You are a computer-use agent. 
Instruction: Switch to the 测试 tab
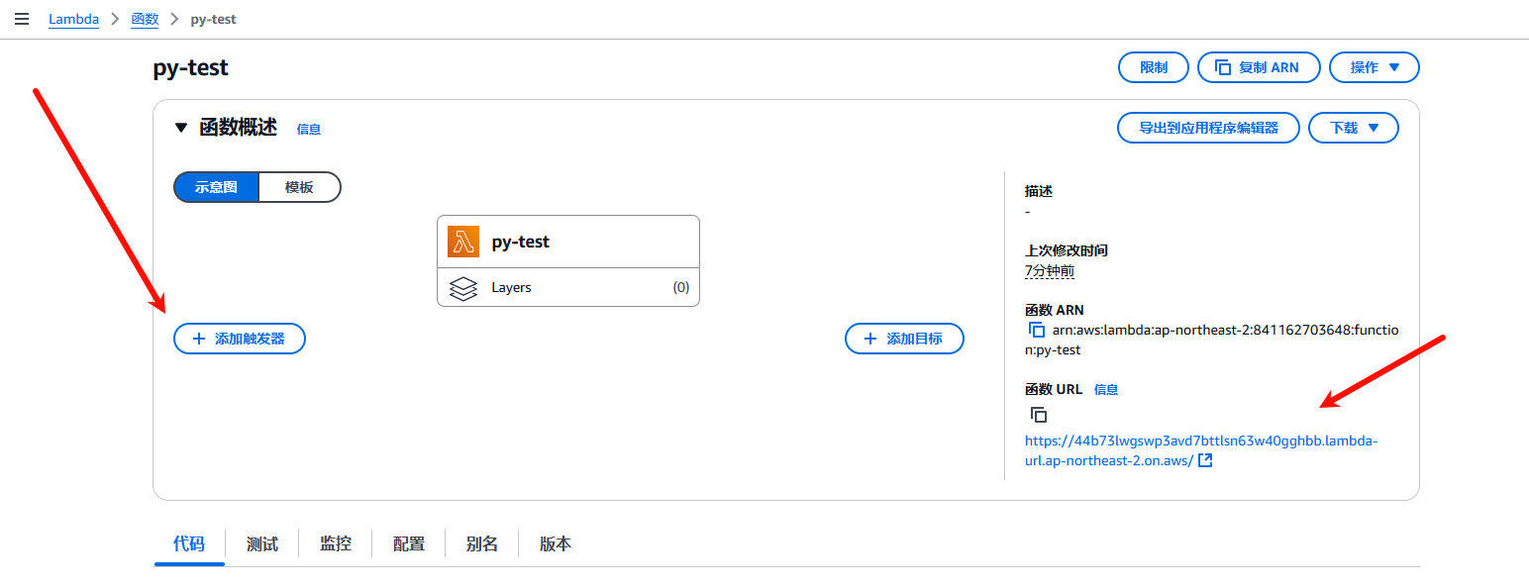click(262, 544)
